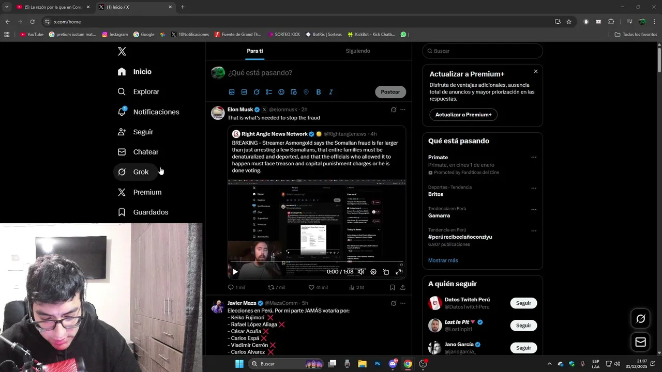Click the X logo in the sidebar
Viewport: 662px width, 372px height.
pos(122,51)
